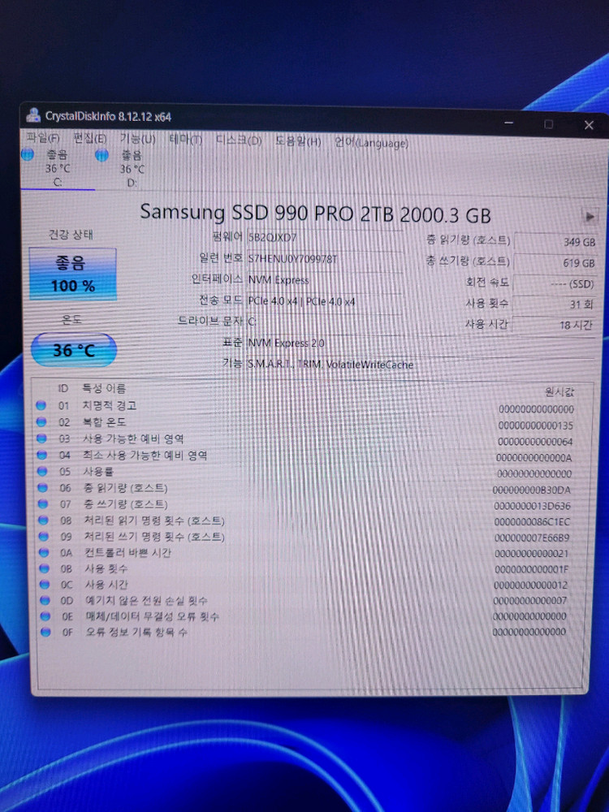The width and height of the screenshot is (609, 812).
Task: Click the 원시값 column header
Action: (559, 392)
